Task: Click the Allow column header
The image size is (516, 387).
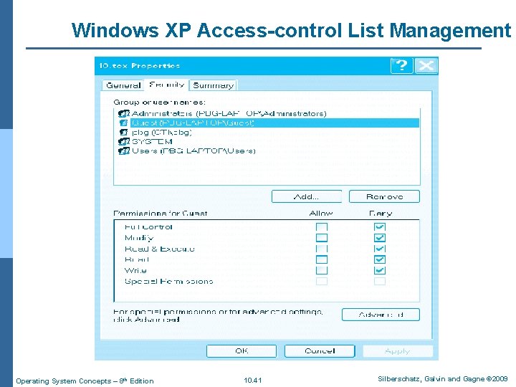Action: [321, 214]
